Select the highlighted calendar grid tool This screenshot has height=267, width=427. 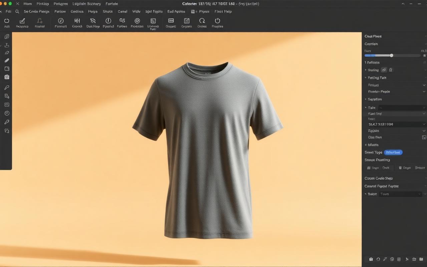(x=7, y=77)
